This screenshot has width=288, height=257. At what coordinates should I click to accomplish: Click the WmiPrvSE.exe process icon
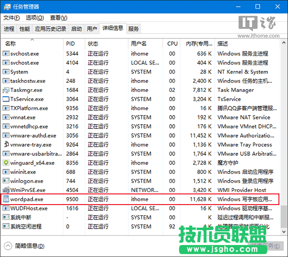pyautogui.click(x=6, y=190)
